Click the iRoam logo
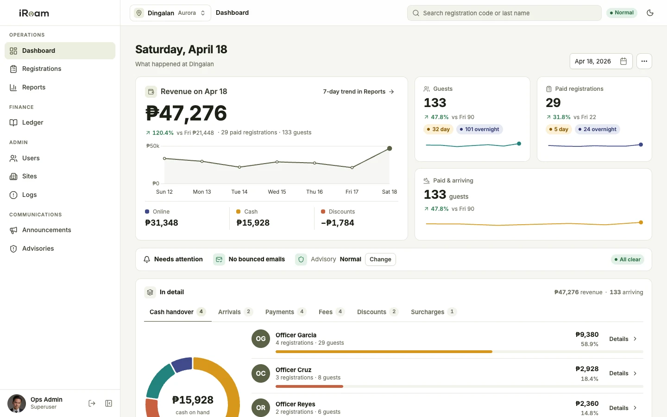The width and height of the screenshot is (667, 417). click(34, 13)
